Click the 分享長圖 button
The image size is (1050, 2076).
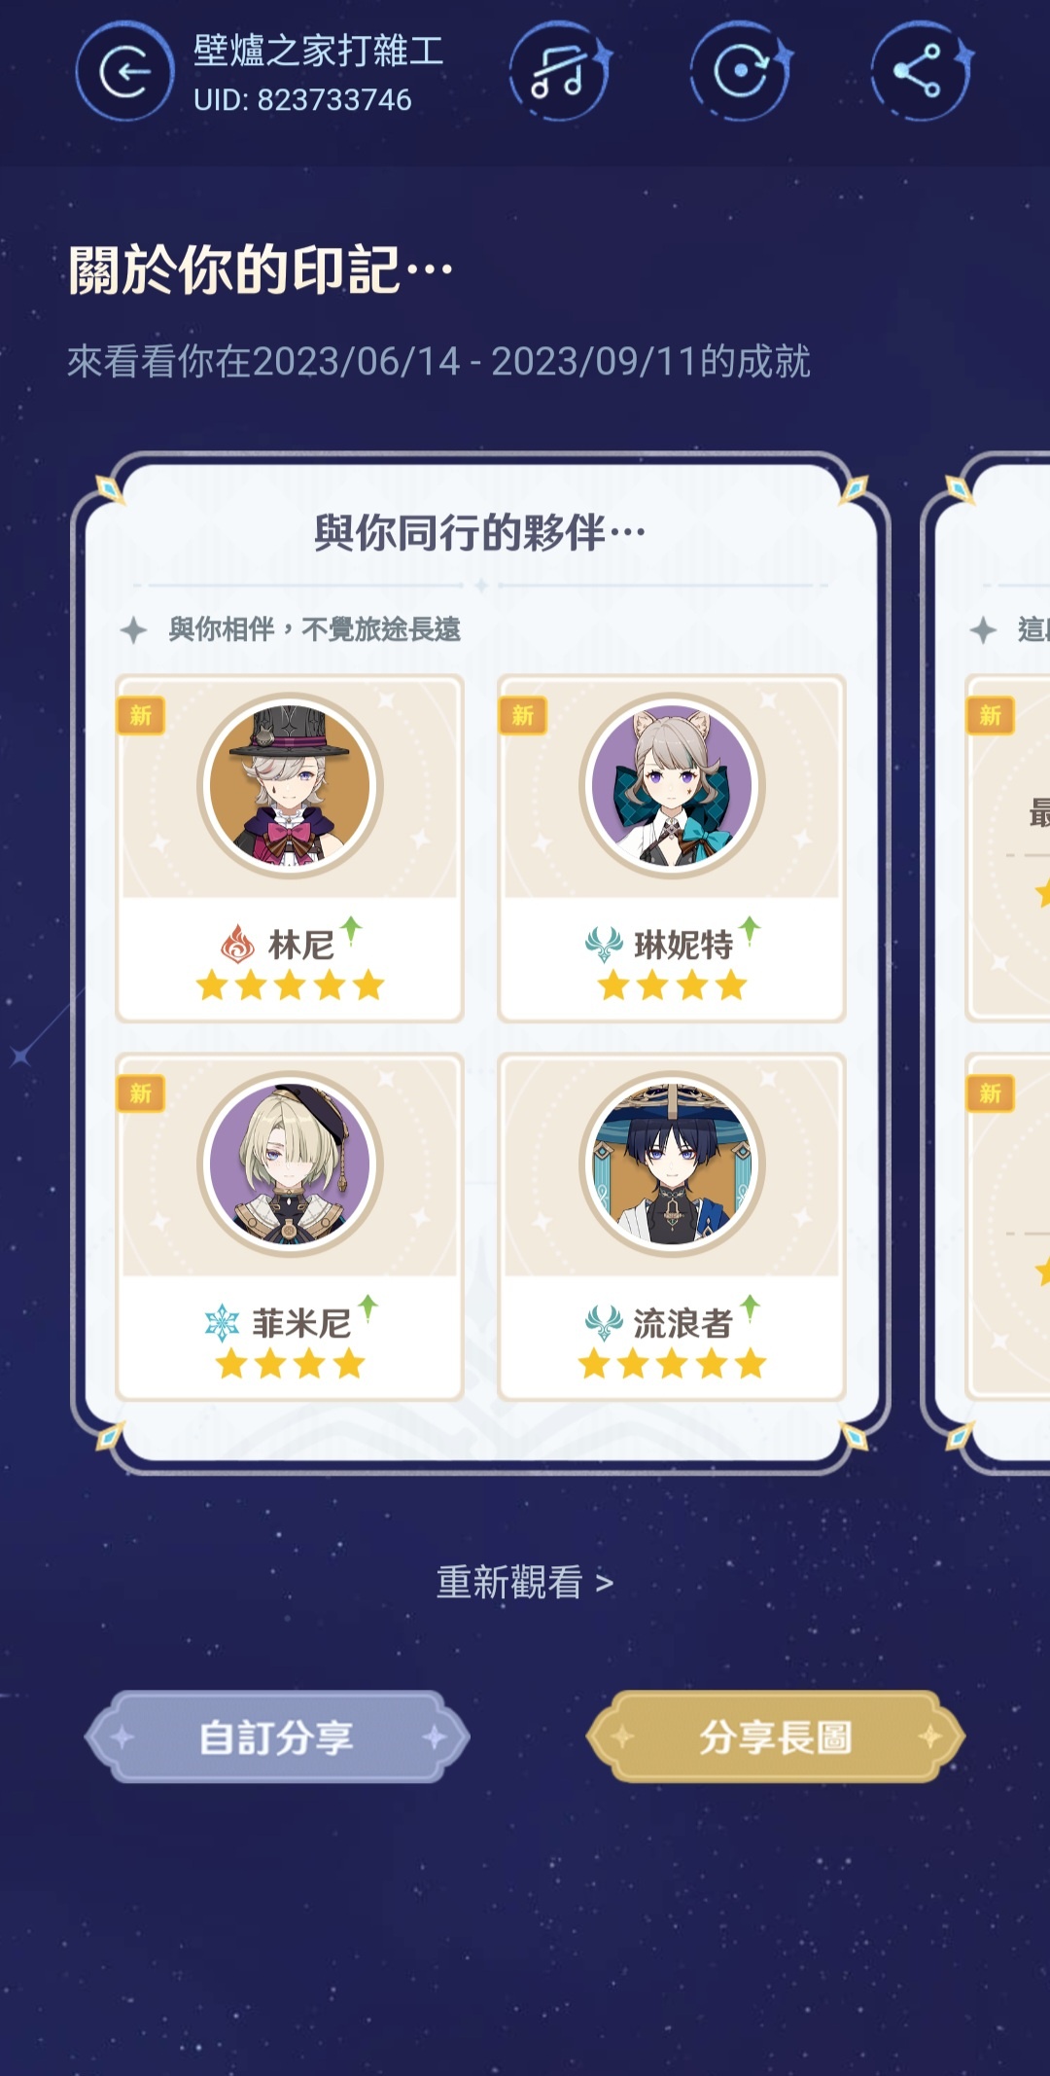coord(775,1736)
